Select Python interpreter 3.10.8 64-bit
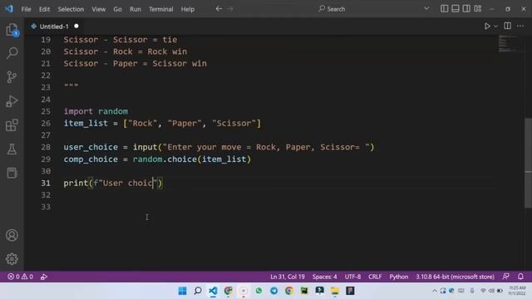Viewport: 532px width, 299px height. pos(455,277)
